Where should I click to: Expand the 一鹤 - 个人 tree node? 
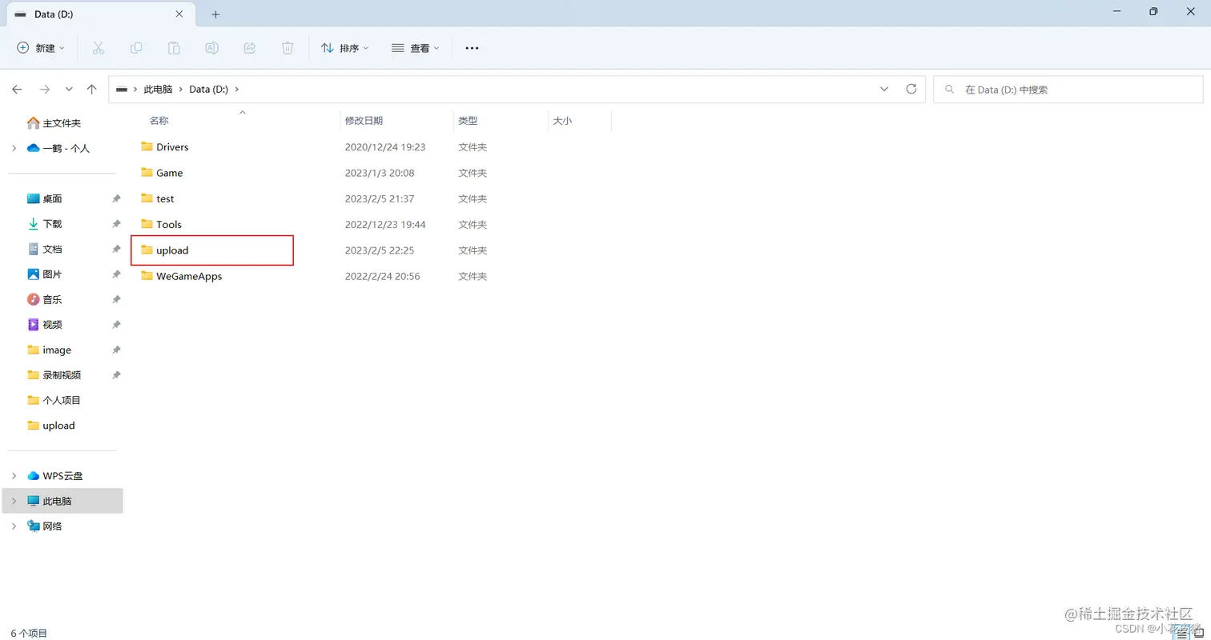(x=14, y=148)
